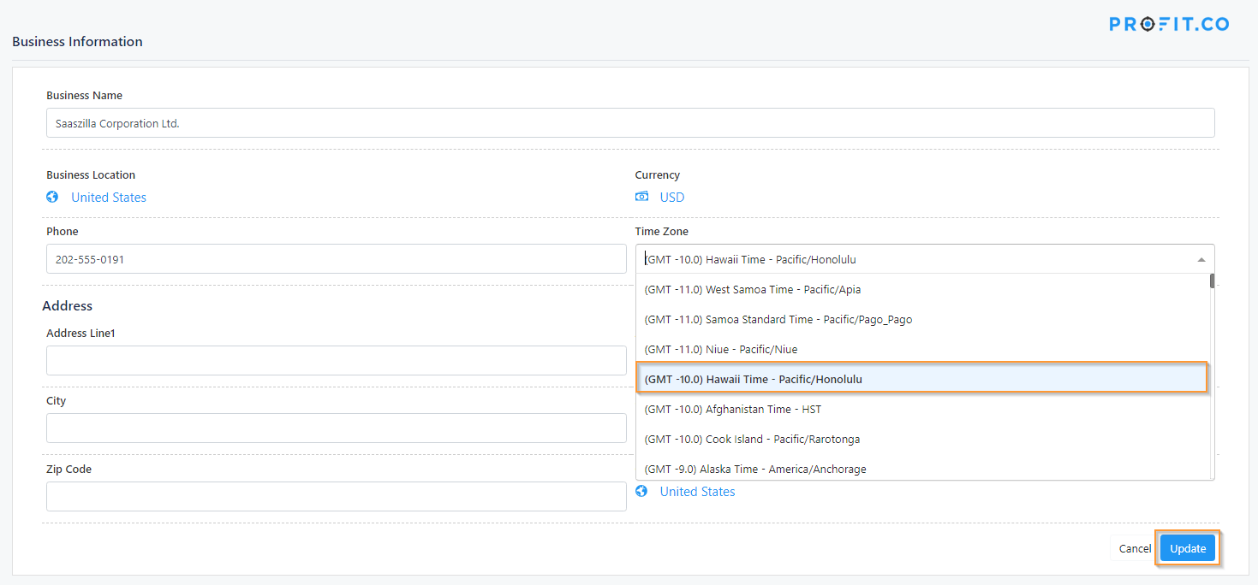
Task: Select Cook Island - Pacific/Rarotonga option
Action: tap(751, 440)
